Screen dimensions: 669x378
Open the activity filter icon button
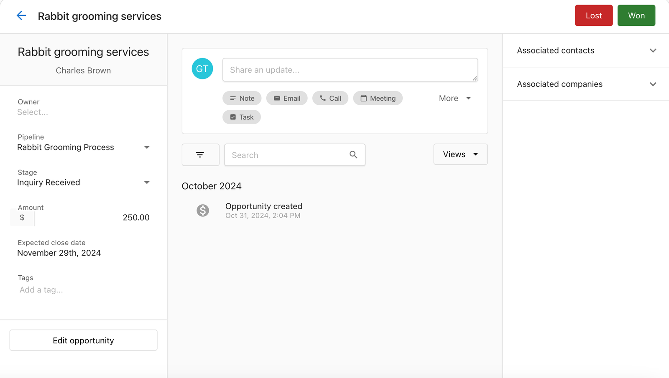(x=200, y=155)
